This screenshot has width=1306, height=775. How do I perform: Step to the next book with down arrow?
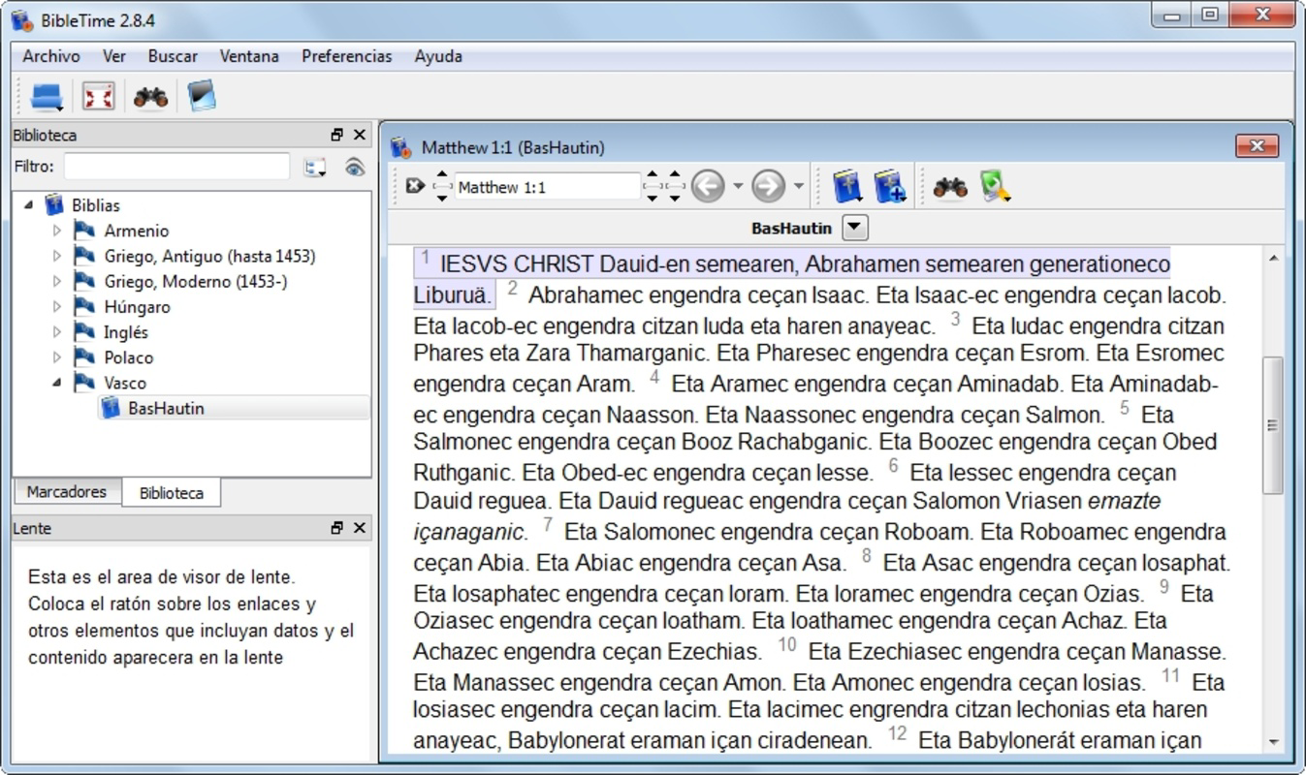click(x=442, y=197)
